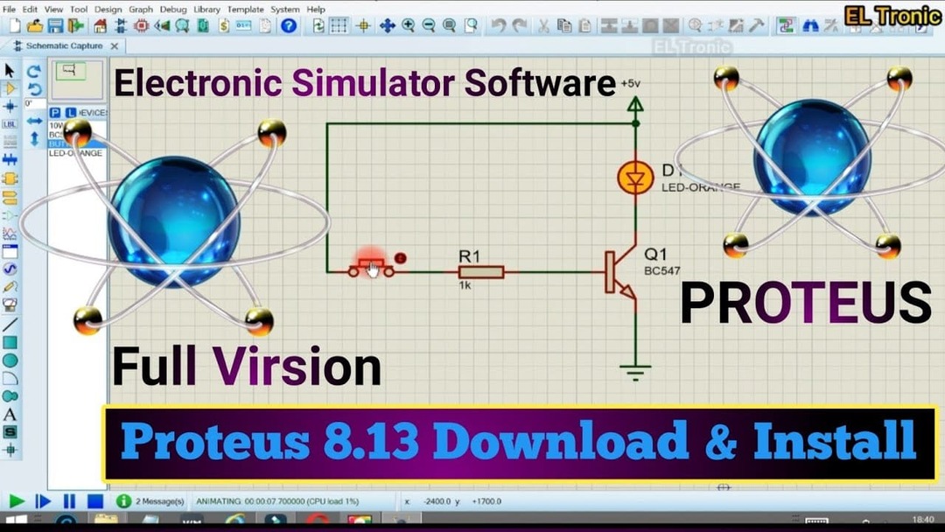Click the overview window thumbnail
The image size is (945, 532).
(78, 80)
